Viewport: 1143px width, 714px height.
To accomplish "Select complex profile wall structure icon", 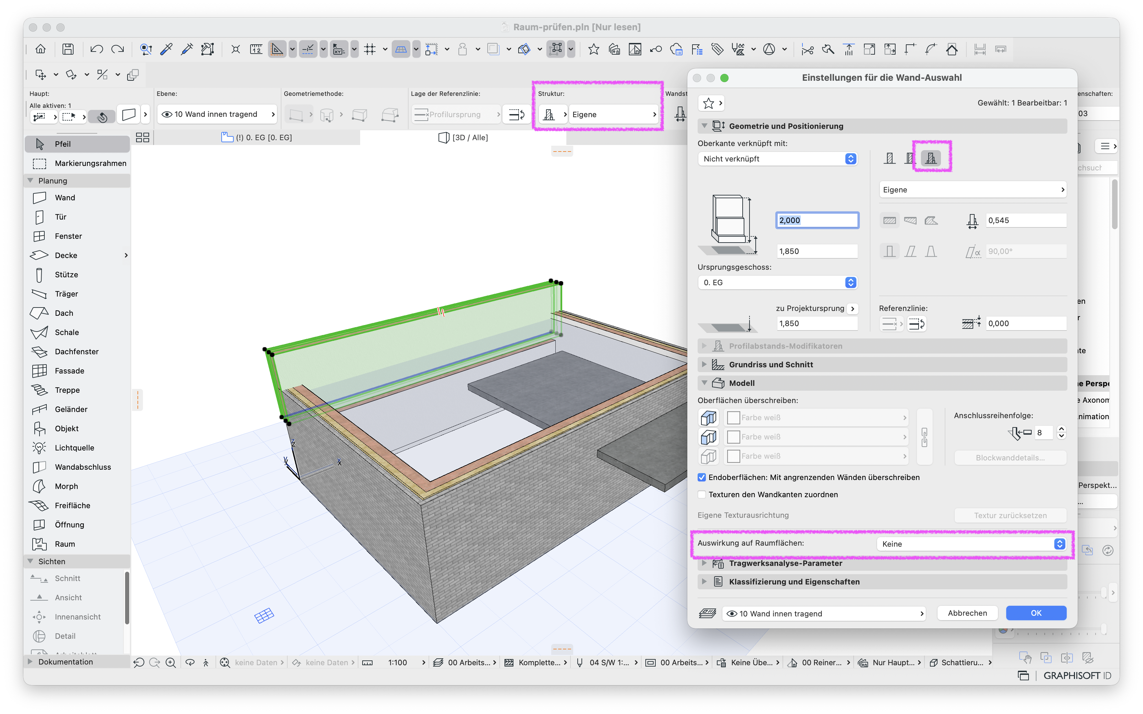I will (x=931, y=158).
